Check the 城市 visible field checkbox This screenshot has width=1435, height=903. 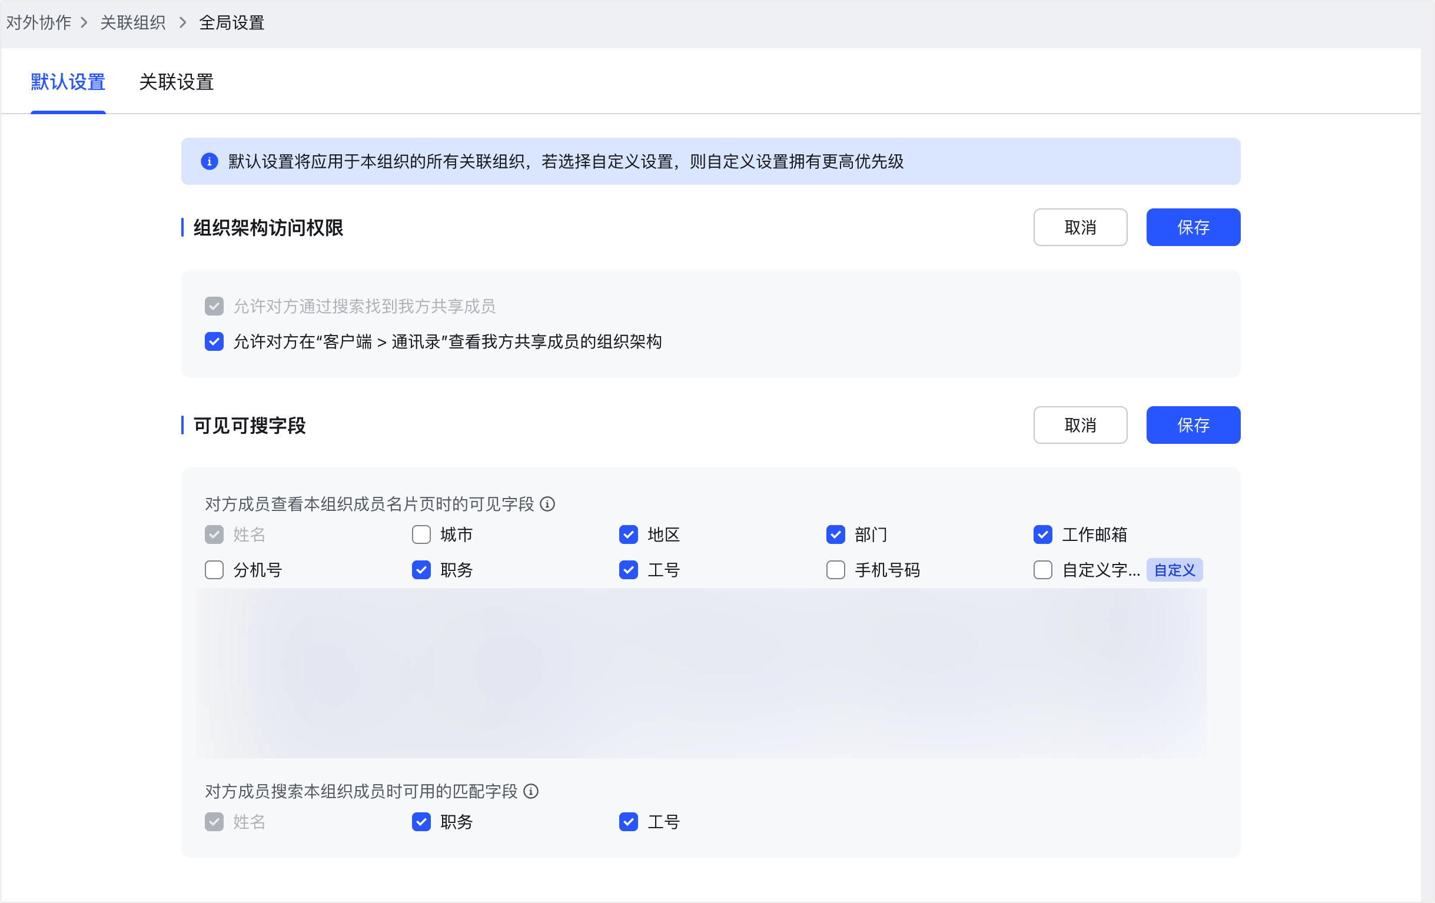click(x=421, y=535)
